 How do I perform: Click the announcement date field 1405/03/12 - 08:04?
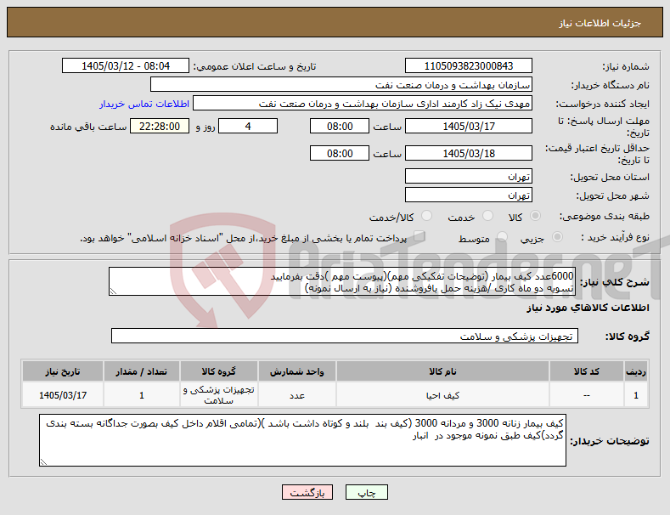[125, 66]
